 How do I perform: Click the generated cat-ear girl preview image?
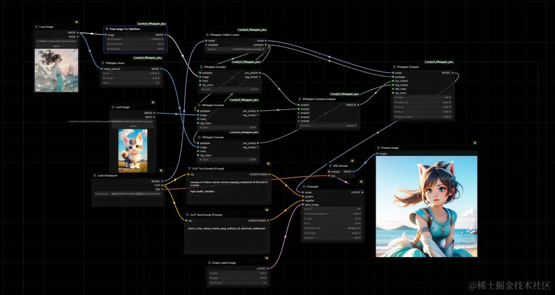pyautogui.click(x=427, y=206)
